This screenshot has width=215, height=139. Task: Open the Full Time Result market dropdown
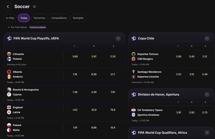click(17, 27)
